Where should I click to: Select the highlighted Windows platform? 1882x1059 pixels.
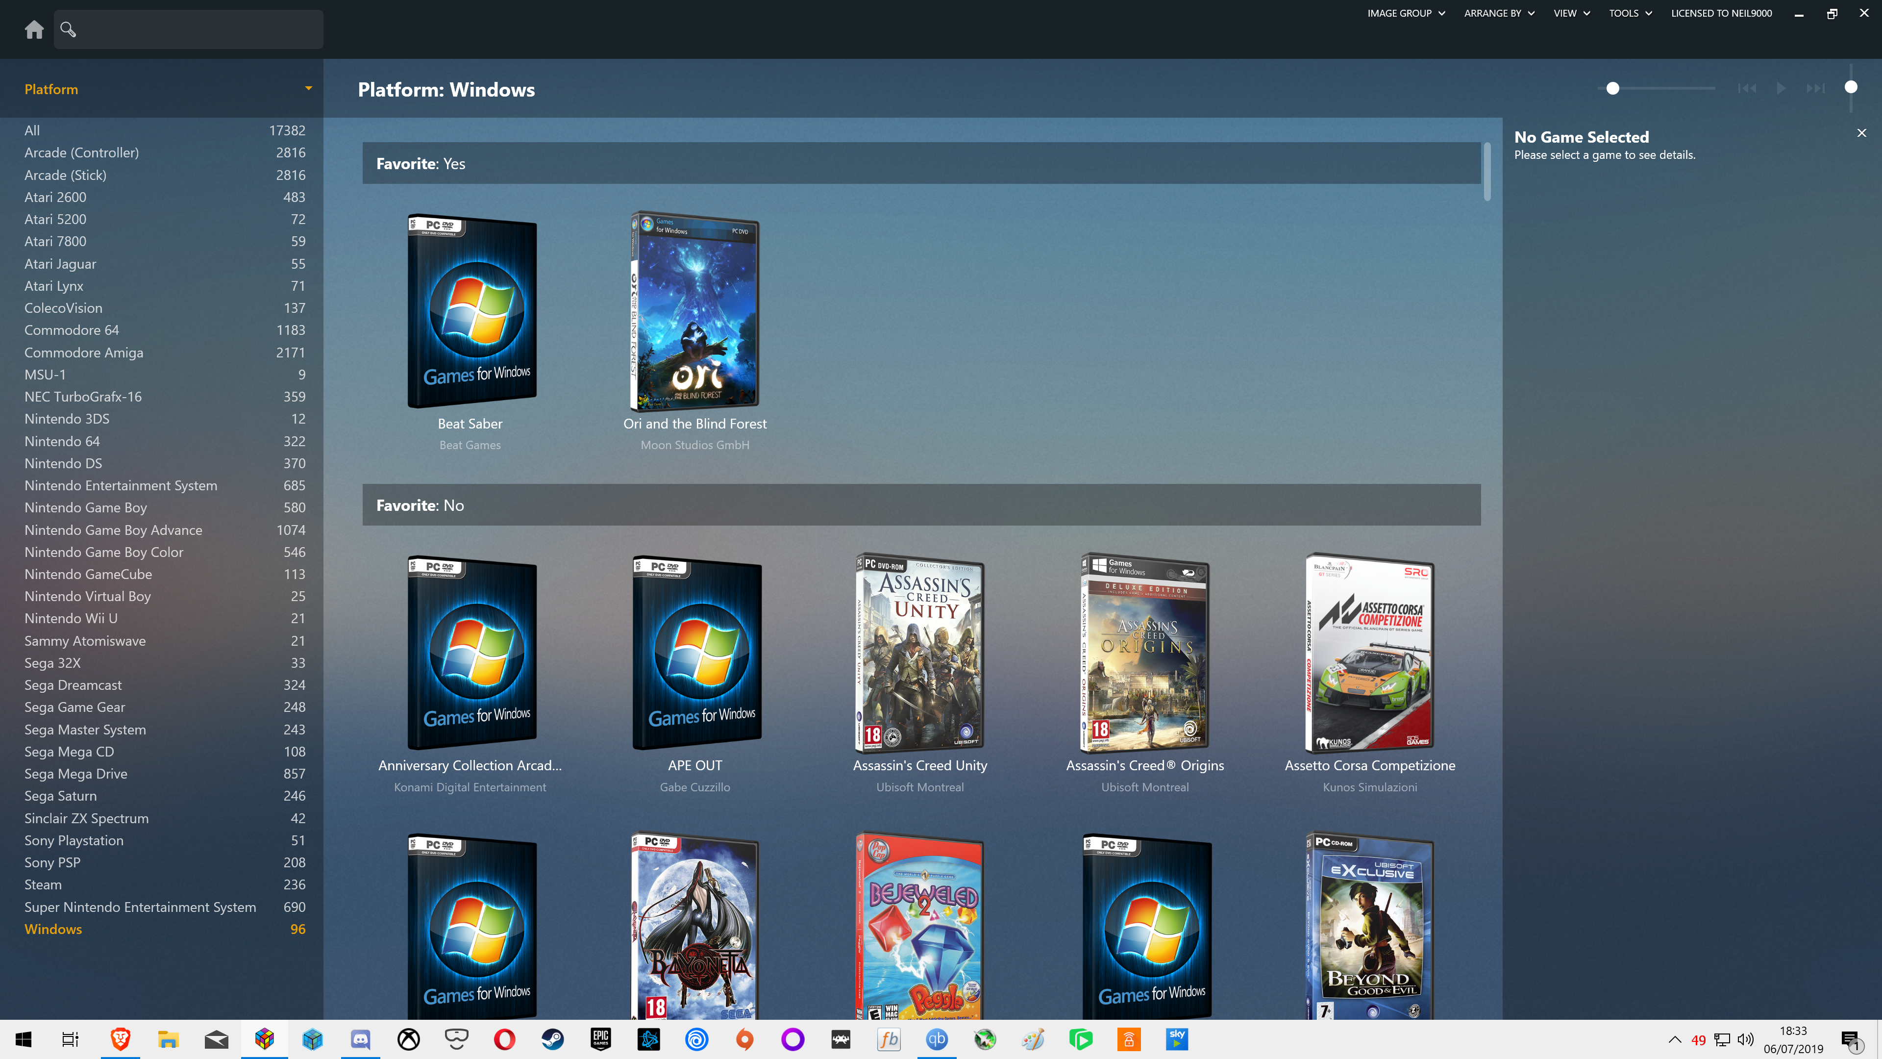pos(164,929)
